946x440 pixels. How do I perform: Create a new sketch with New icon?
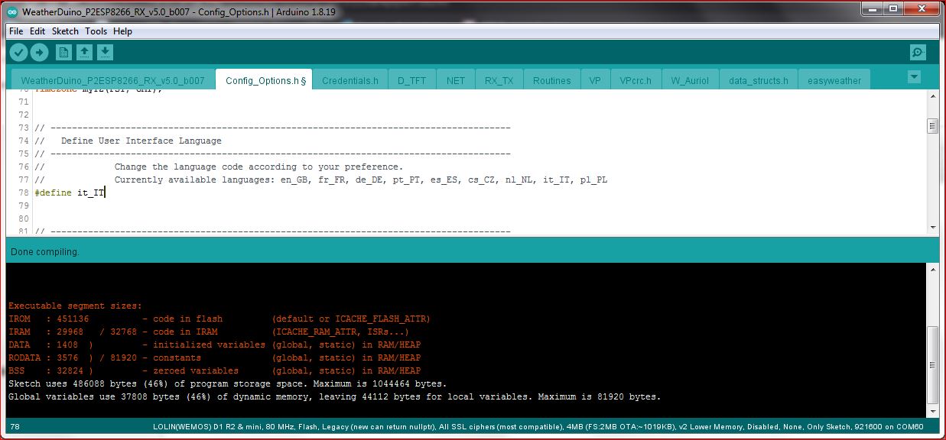pos(64,53)
